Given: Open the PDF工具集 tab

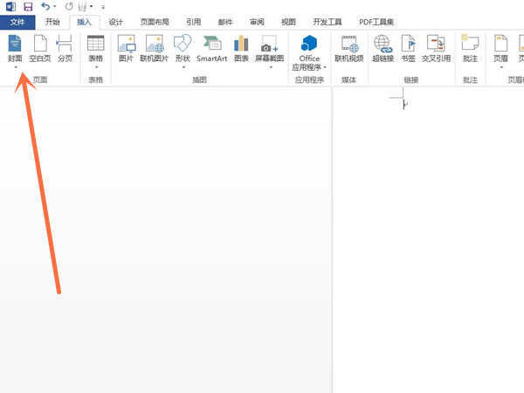Looking at the screenshot, I should 376,22.
